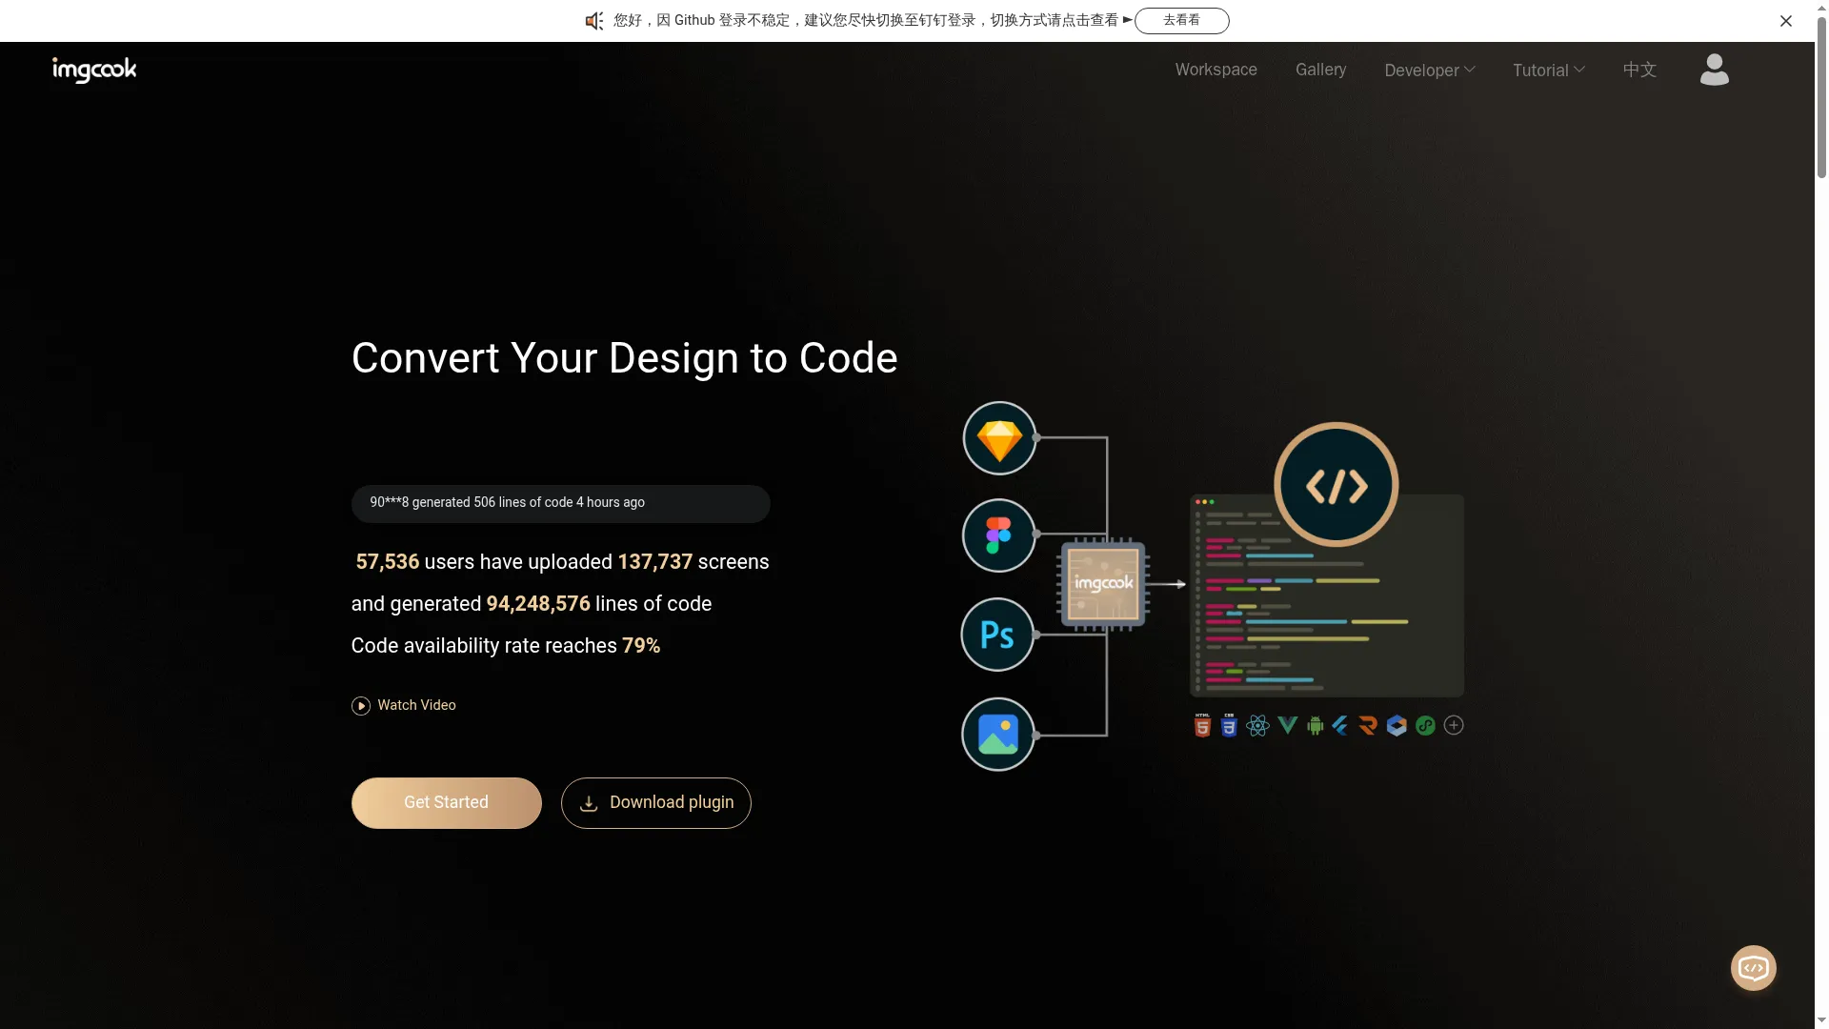Image resolution: width=1829 pixels, height=1029 pixels.
Task: Switch language to 中文
Action: [1639, 70]
